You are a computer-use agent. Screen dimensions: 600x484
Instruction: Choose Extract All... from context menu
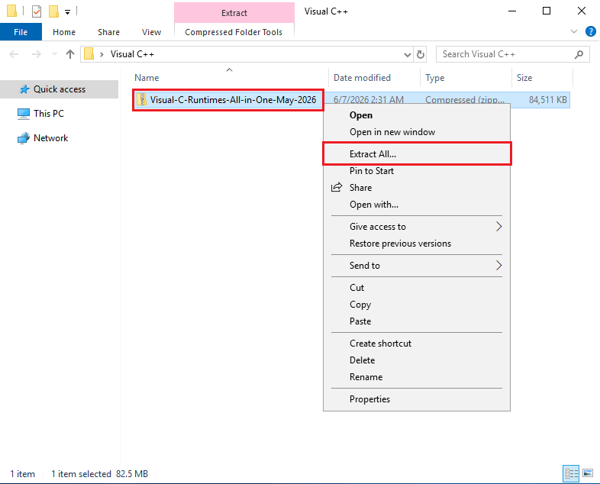coord(417,153)
